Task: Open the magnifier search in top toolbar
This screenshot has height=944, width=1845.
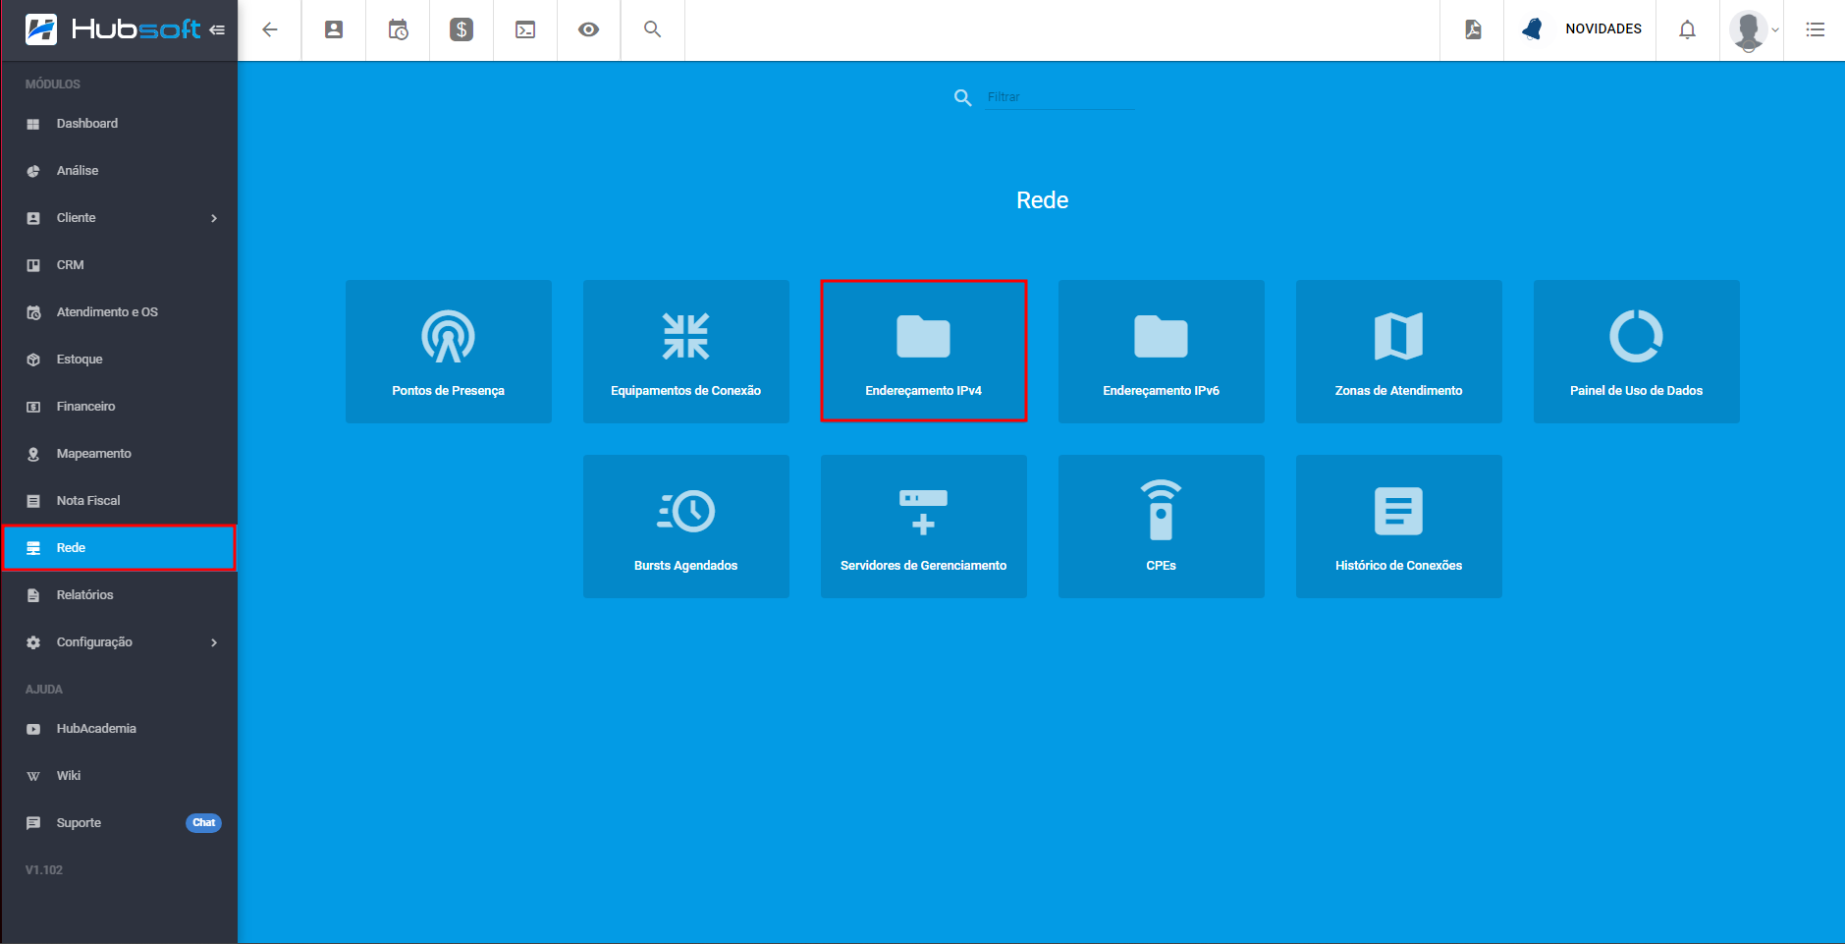Action: click(x=652, y=29)
